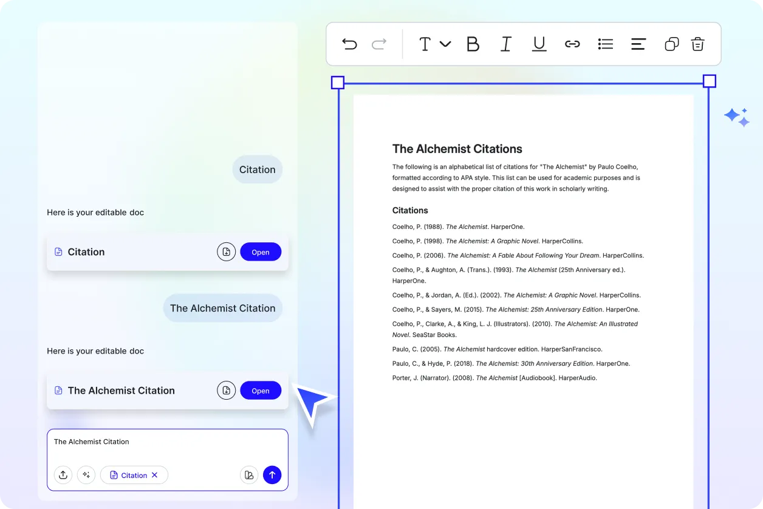Delete the selected block with the trash icon

pyautogui.click(x=698, y=44)
